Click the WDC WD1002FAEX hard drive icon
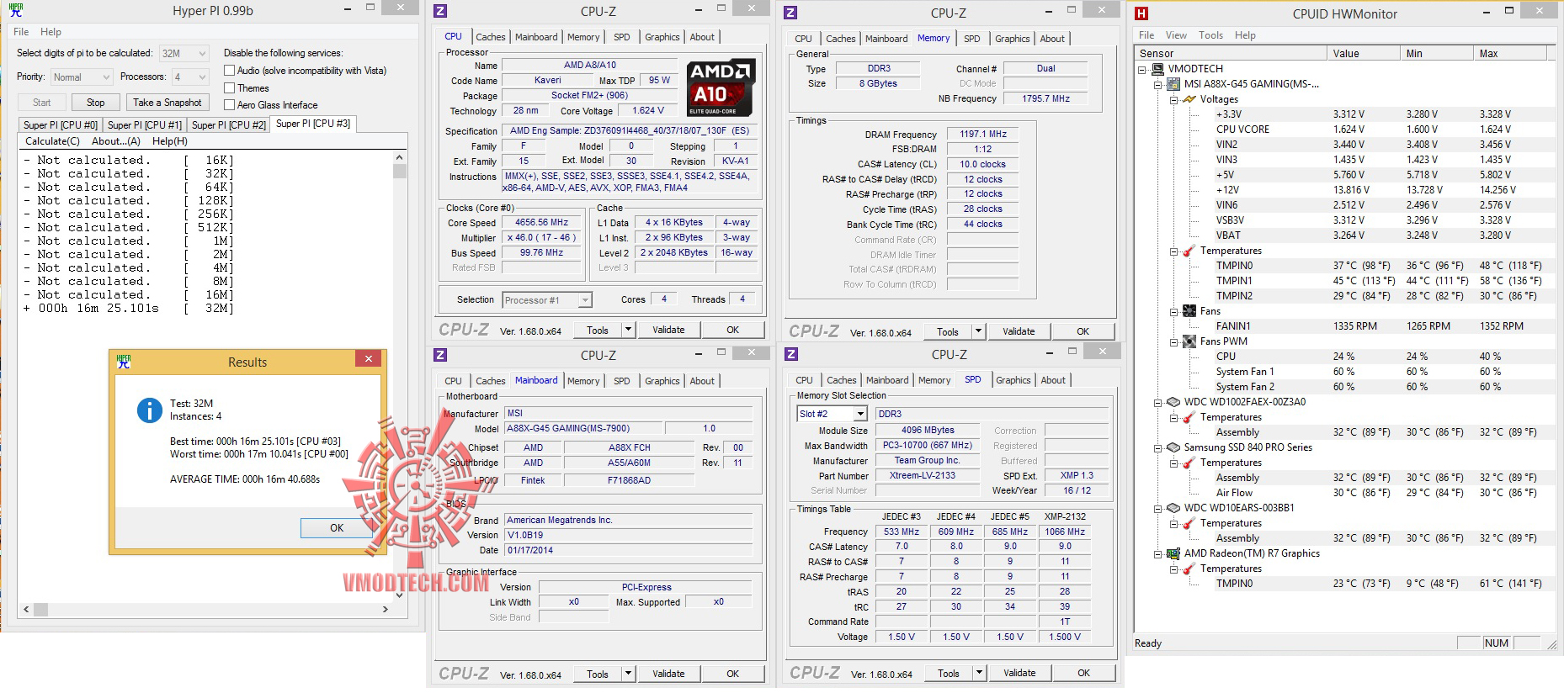The width and height of the screenshot is (1564, 693). tap(1173, 402)
